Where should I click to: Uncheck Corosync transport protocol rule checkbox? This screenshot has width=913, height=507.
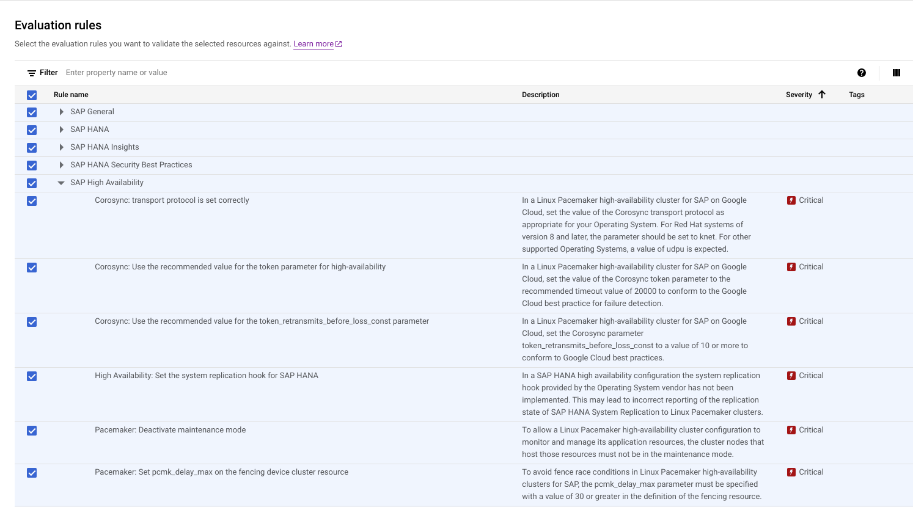click(x=32, y=201)
